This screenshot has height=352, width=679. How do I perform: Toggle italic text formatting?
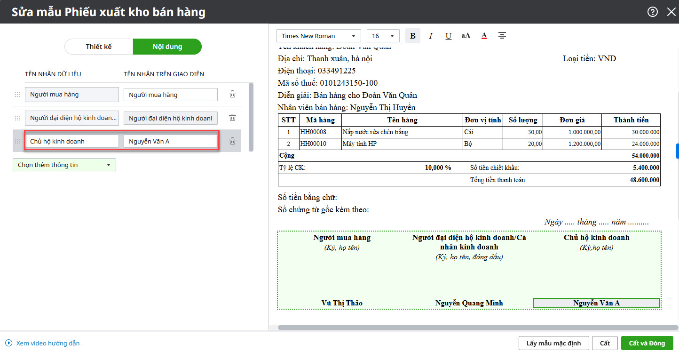click(x=430, y=36)
